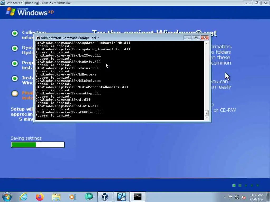Click the Saving settings progress bar
This screenshot has height=202, width=270.
click(38, 145)
